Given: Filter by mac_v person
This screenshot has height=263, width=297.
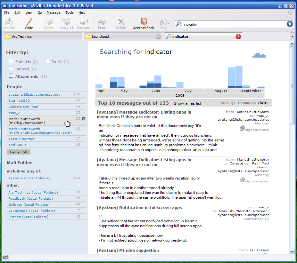Looking at the screenshot, I should [x=46, y=113].
